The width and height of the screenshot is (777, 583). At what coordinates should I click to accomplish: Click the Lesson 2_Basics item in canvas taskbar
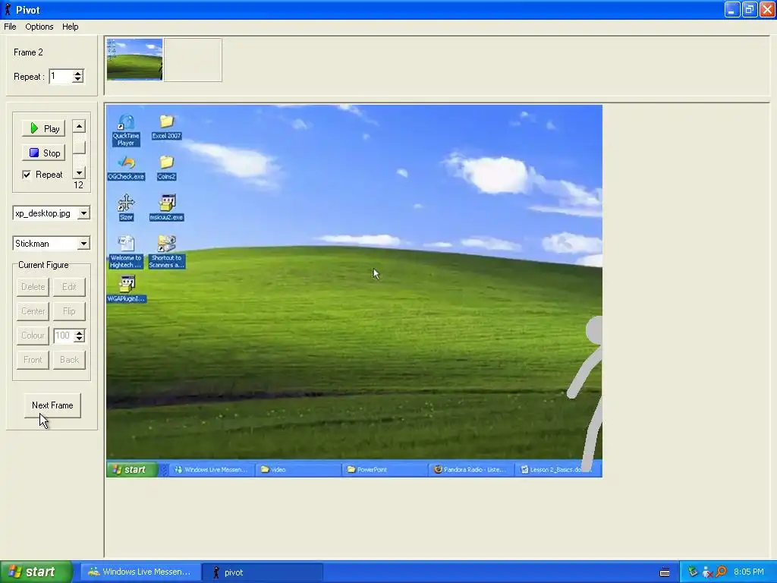557,469
